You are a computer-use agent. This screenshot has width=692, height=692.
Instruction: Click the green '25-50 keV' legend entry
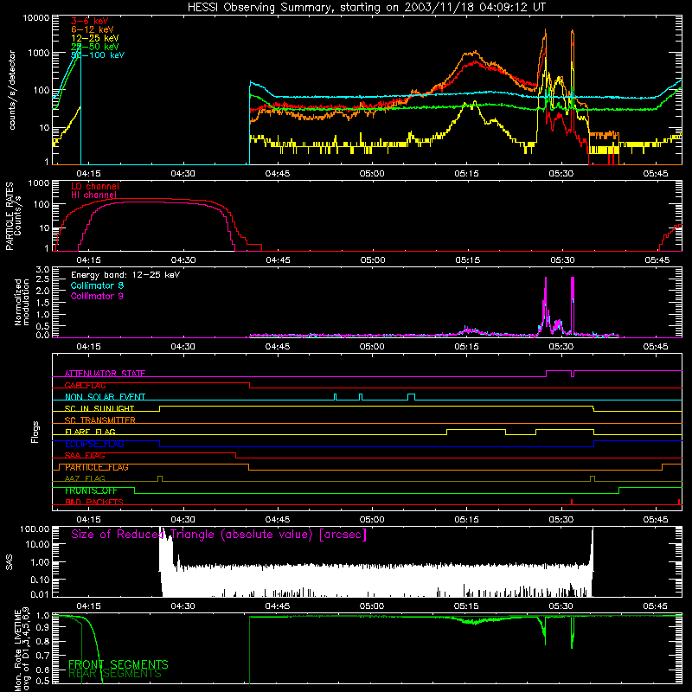[x=95, y=47]
